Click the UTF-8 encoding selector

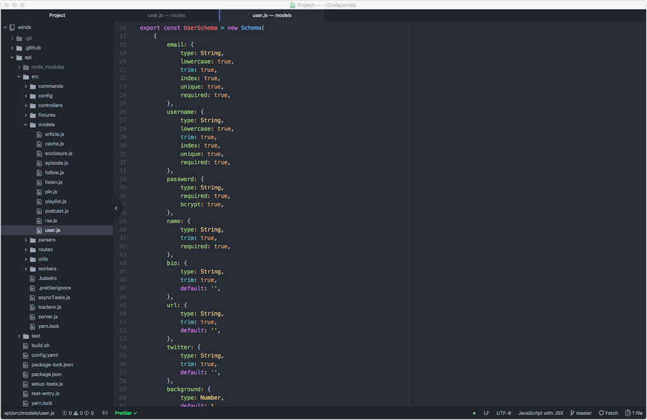click(504, 413)
